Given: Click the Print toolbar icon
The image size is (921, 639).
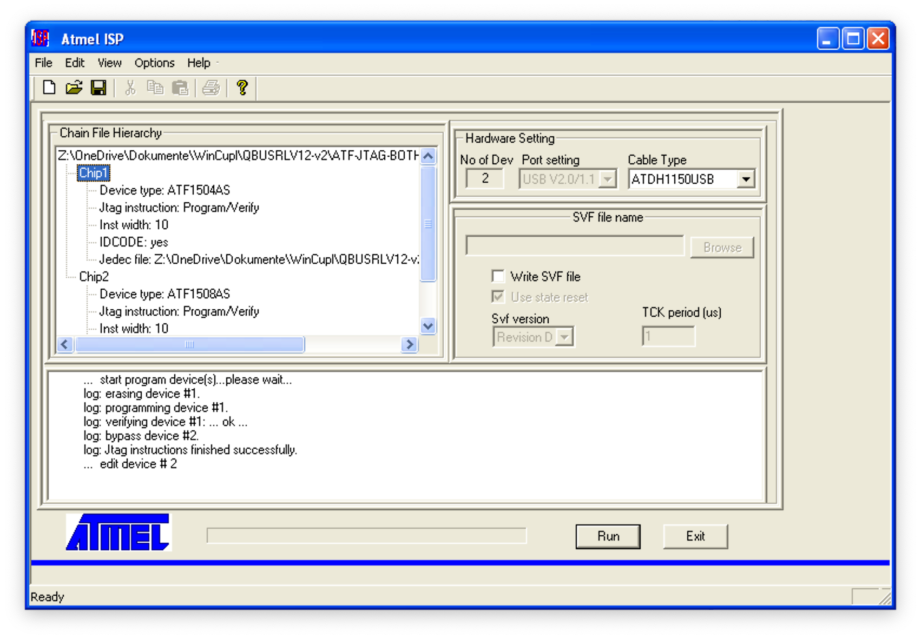Looking at the screenshot, I should 211,88.
